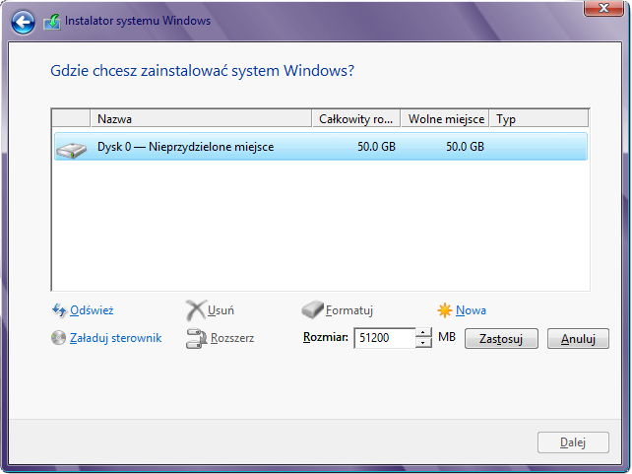Image resolution: width=632 pixels, height=474 pixels.
Task: Click the Formatuj link
Action: [x=349, y=310]
